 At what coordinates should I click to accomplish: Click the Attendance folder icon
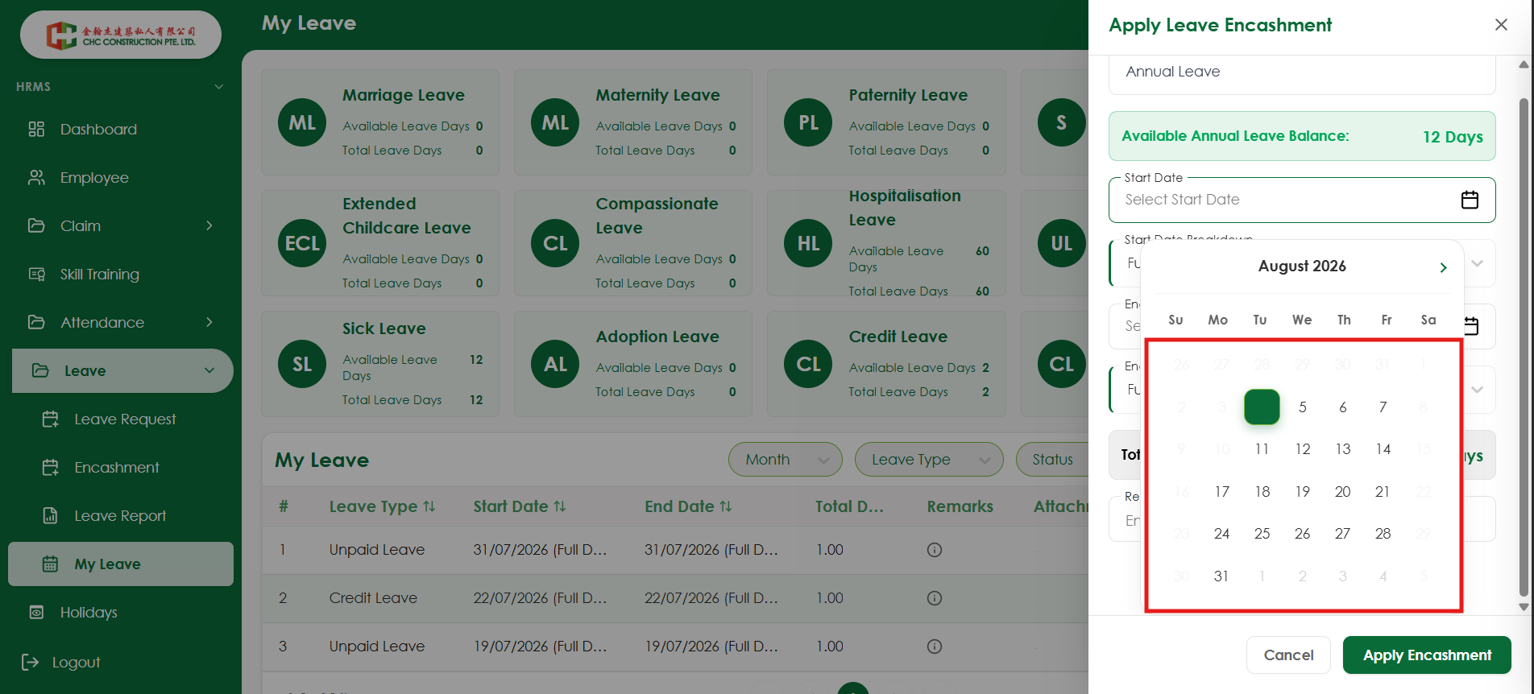36,322
